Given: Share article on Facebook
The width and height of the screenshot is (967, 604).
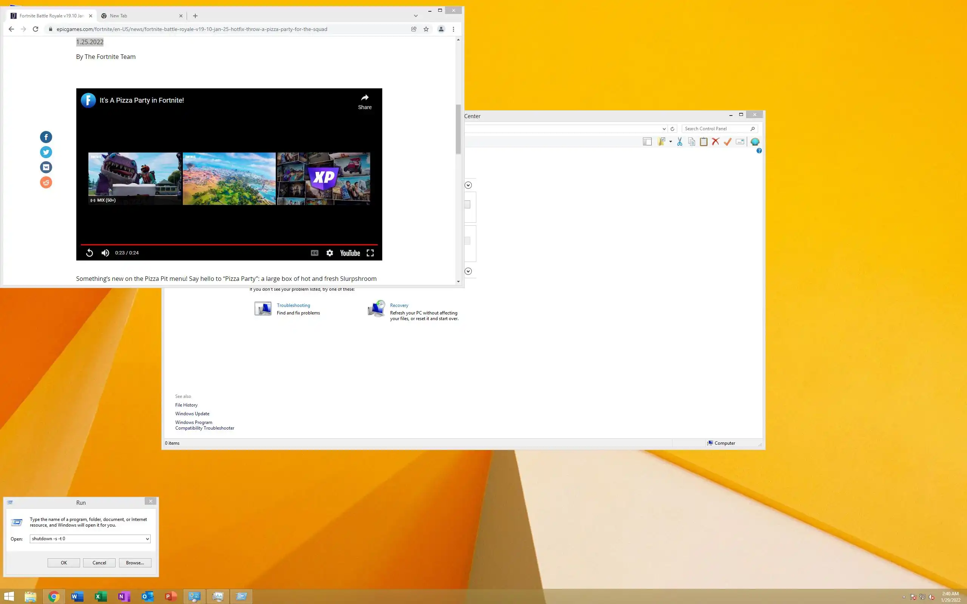Looking at the screenshot, I should click(x=46, y=137).
